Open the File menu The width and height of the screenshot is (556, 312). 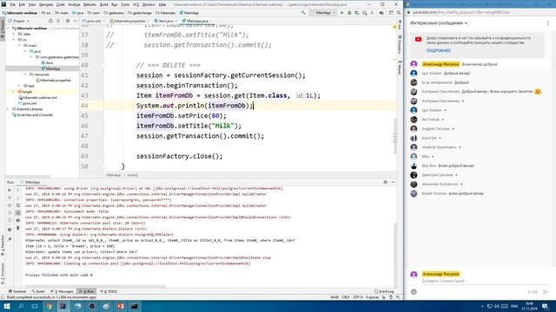click(13, 4)
